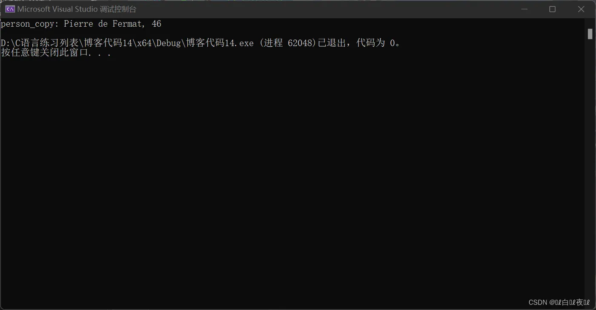Click the empty black console area
The width and height of the screenshot is (596, 310).
[x=294, y=178]
